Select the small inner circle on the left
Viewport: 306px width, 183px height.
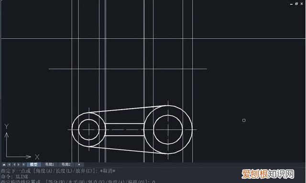click(89, 130)
